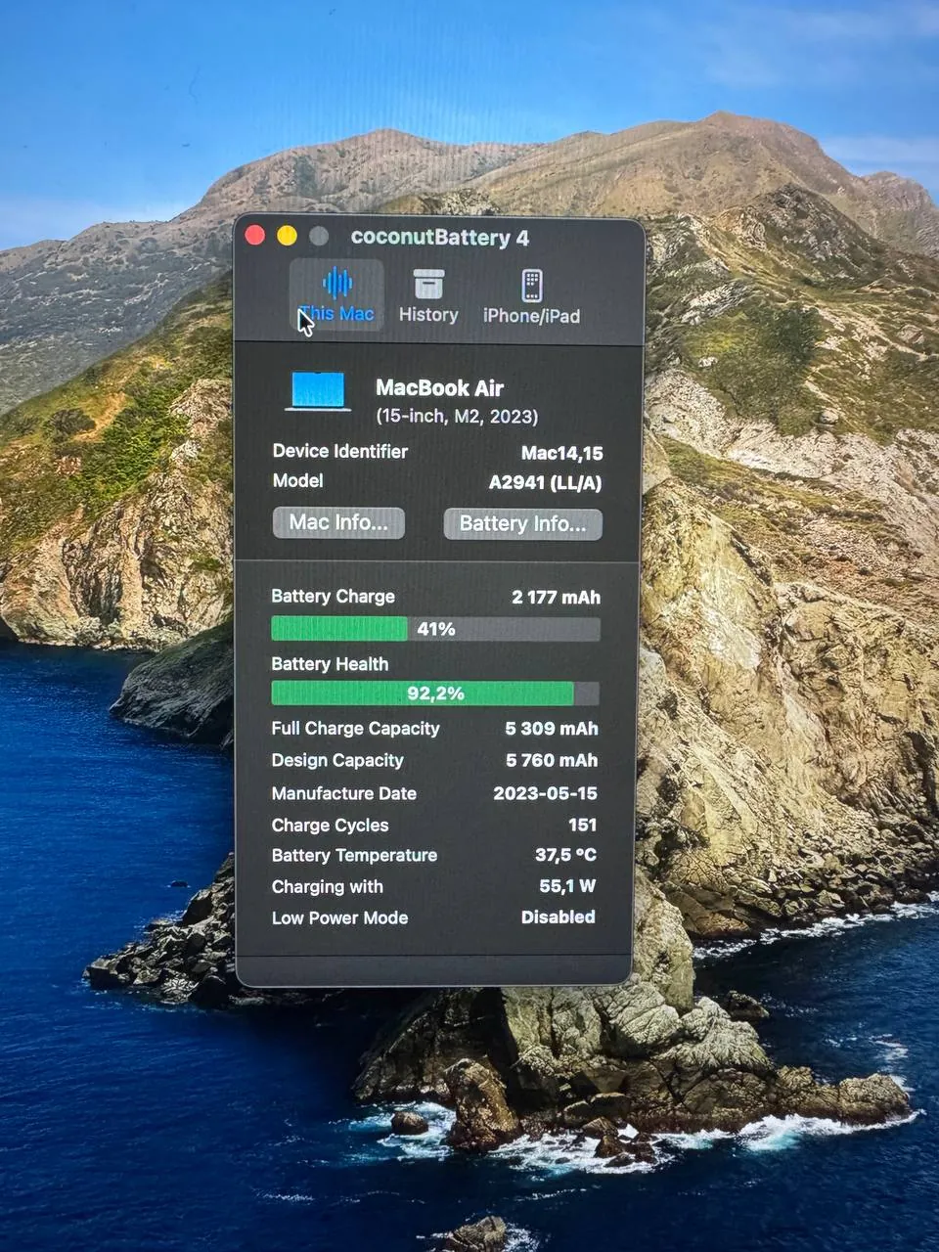Close the coconutBattery window with red button

click(x=255, y=236)
